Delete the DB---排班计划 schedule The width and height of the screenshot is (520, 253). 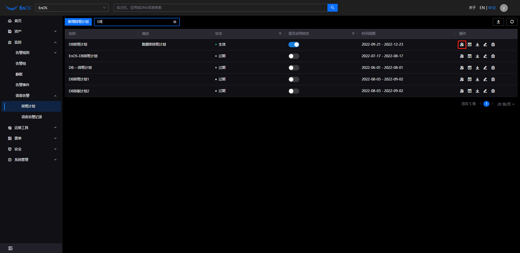click(493, 68)
